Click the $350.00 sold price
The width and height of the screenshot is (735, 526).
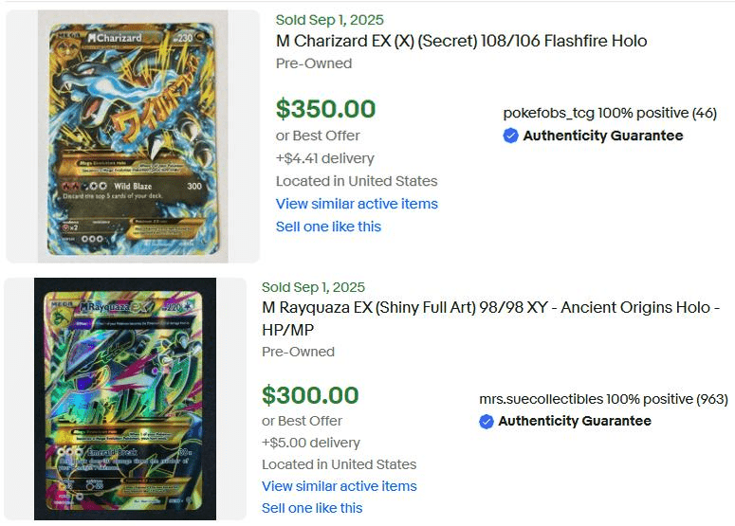pyautogui.click(x=325, y=109)
